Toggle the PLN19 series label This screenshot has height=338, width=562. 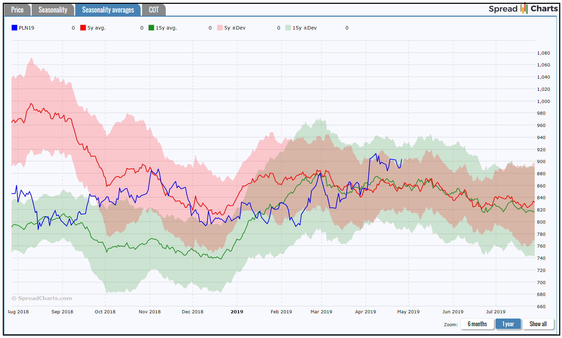tap(26, 28)
